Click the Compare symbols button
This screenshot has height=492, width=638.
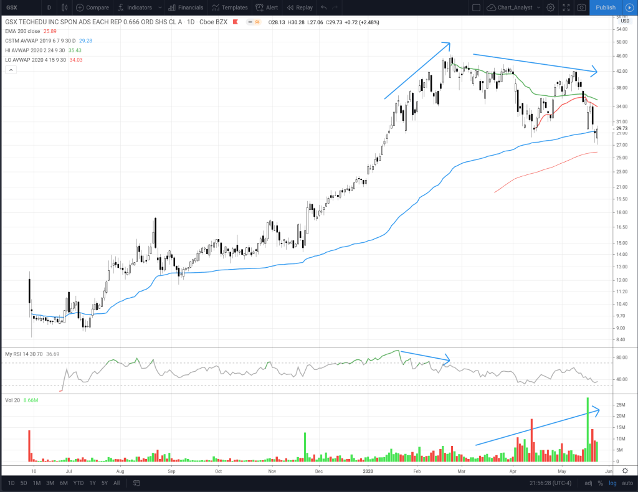[92, 7]
